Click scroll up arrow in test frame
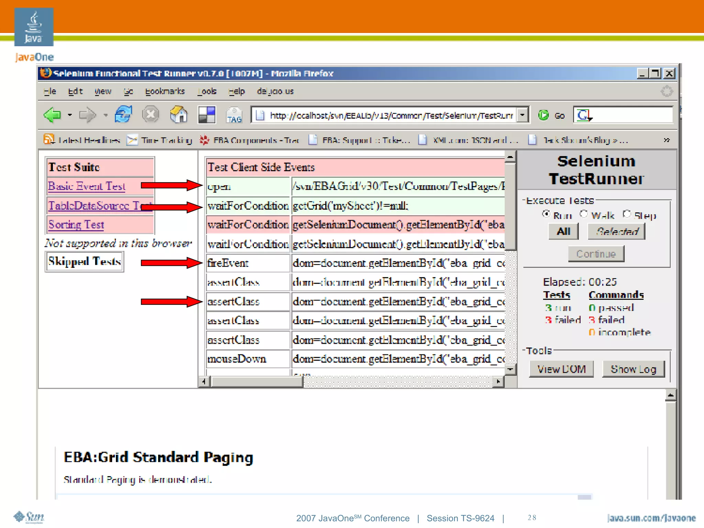The width and height of the screenshot is (704, 528). tap(510, 157)
